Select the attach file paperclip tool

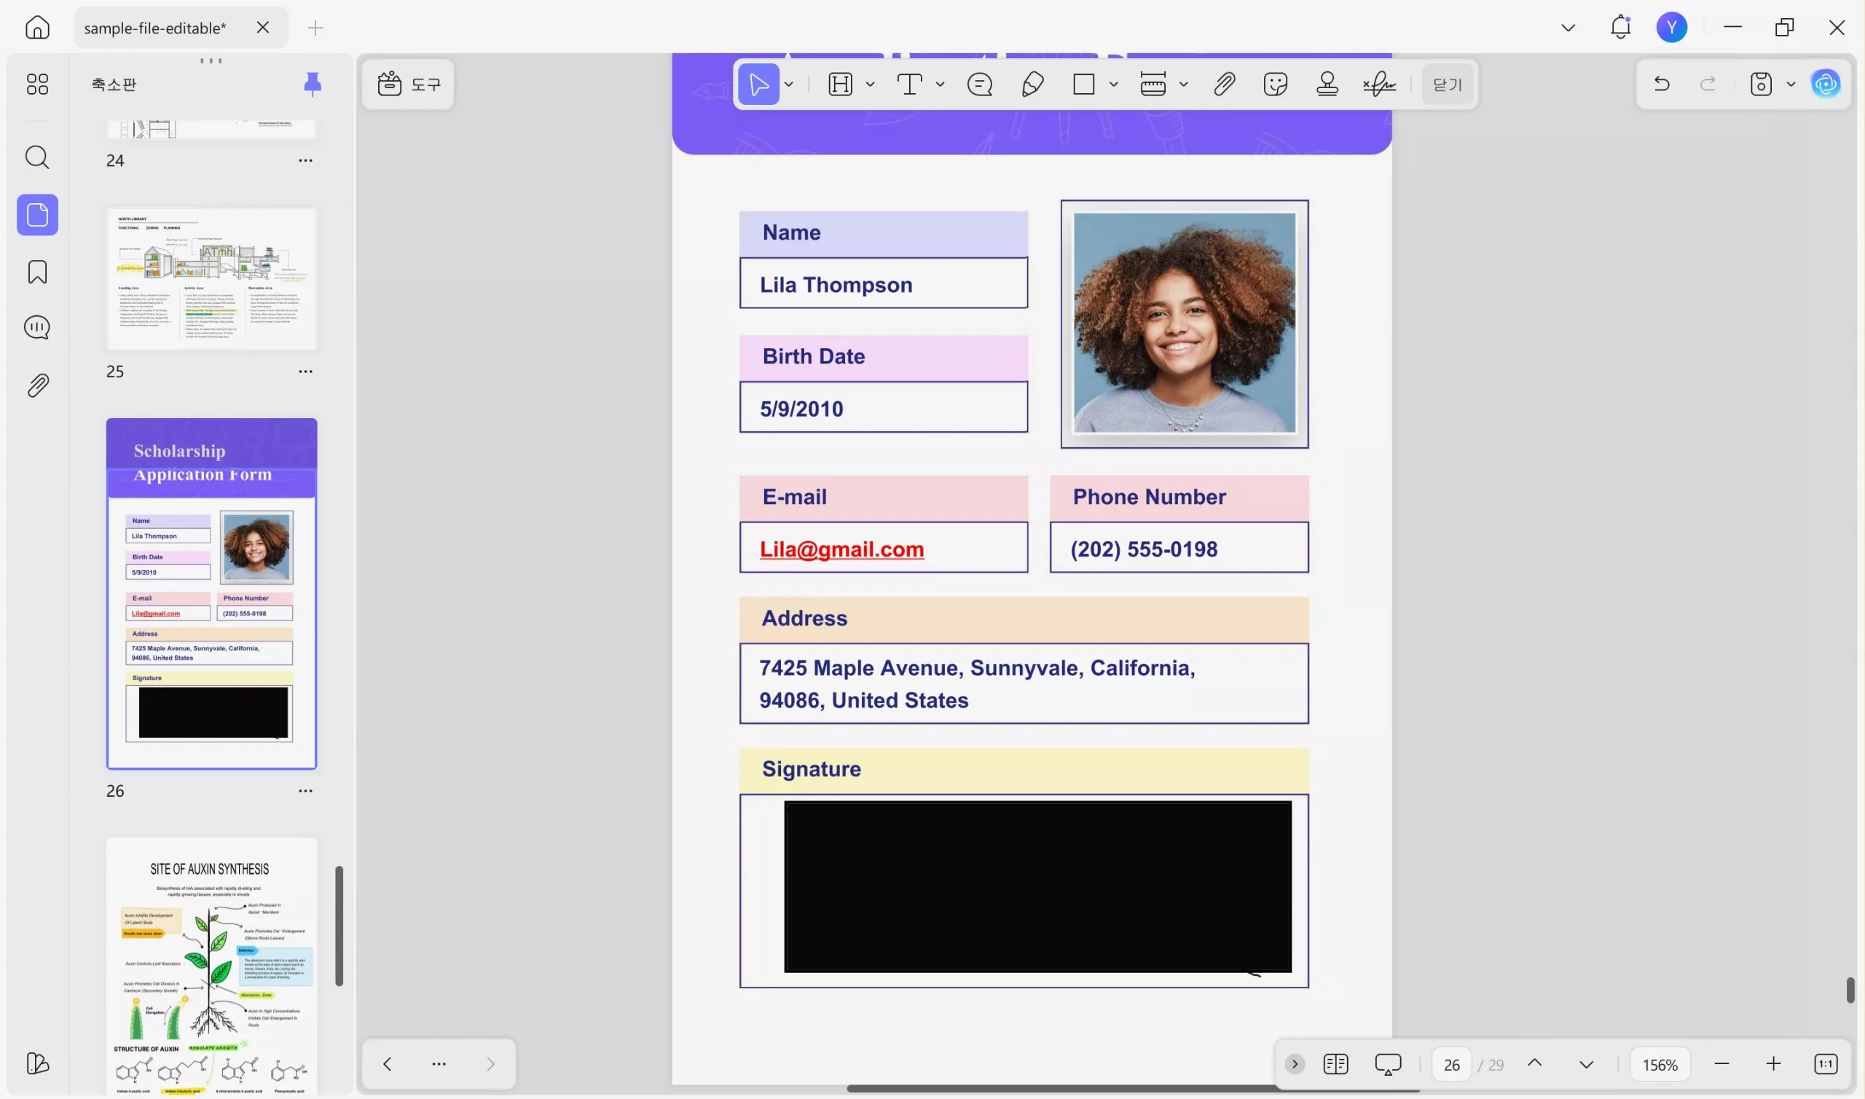click(1224, 84)
